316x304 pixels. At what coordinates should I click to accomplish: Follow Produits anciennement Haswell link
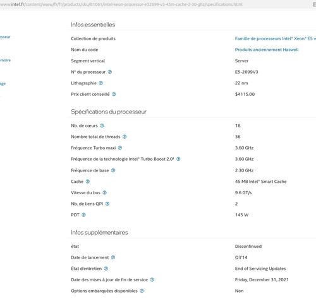coord(267,50)
